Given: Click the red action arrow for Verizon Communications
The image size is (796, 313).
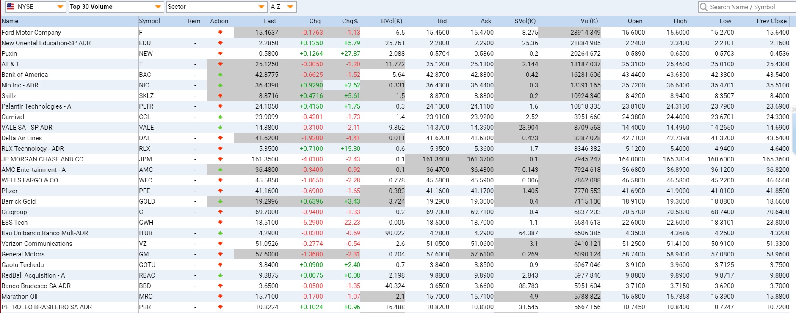Looking at the screenshot, I should point(220,244).
